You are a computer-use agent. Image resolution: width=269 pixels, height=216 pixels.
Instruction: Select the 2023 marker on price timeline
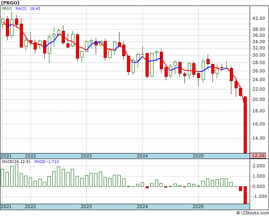[86, 156]
